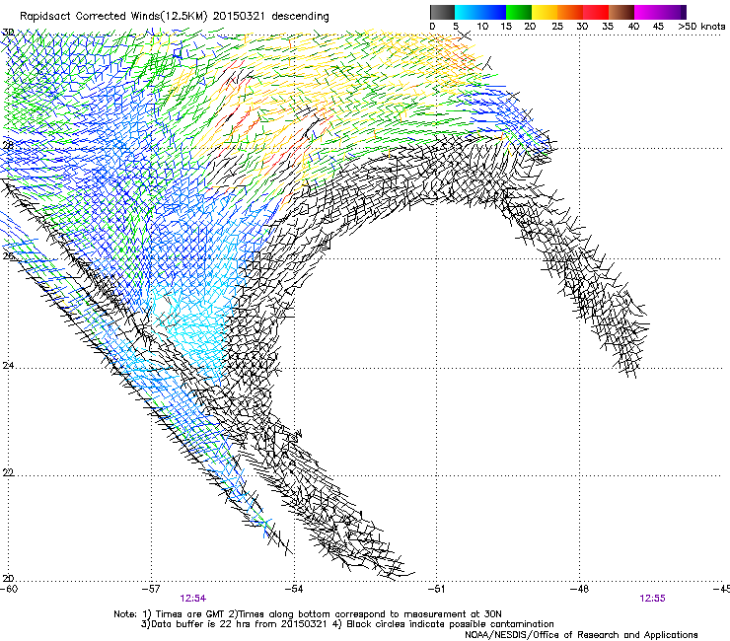Click the '>50 knots' legend label
This screenshot has height=641, width=730.
701,27
